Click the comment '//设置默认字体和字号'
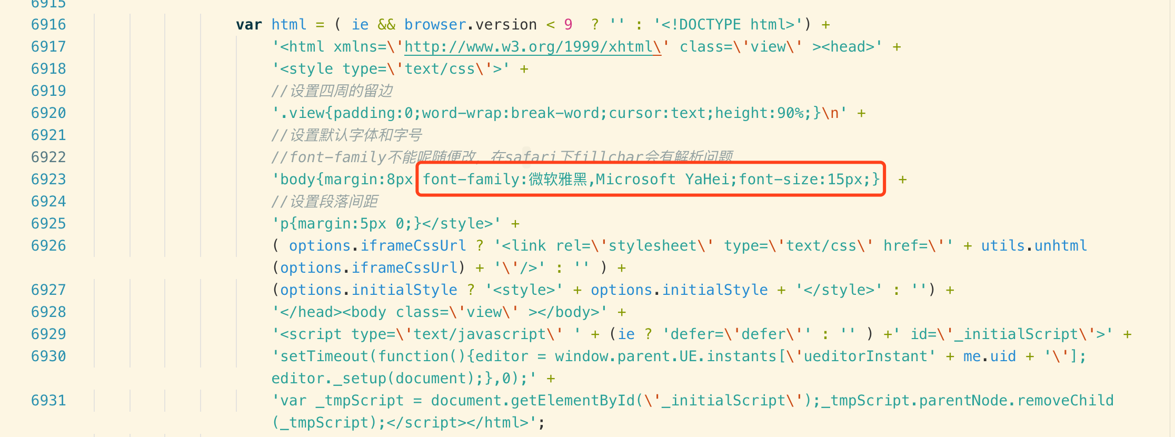 pos(346,135)
